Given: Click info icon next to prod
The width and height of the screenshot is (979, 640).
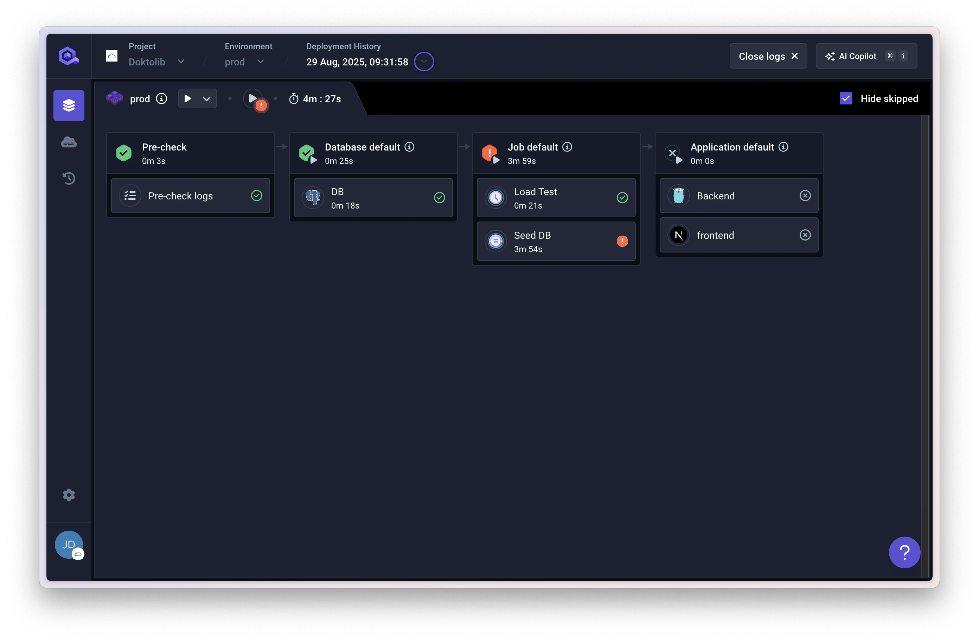Looking at the screenshot, I should [162, 99].
